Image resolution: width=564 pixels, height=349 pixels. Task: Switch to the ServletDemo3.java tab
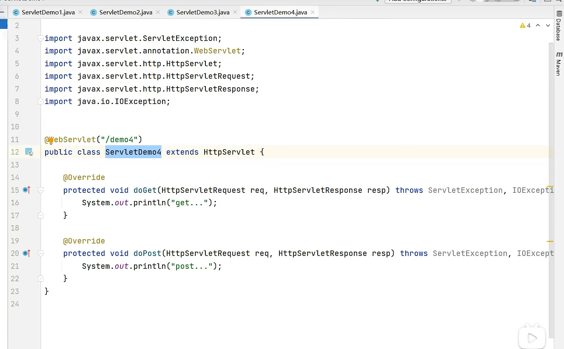pyautogui.click(x=203, y=12)
